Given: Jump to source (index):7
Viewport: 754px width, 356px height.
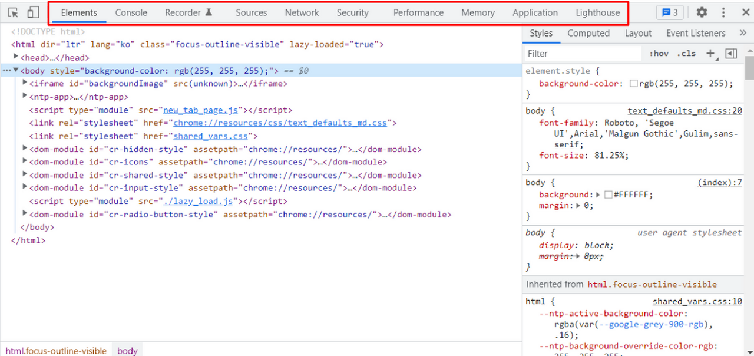Looking at the screenshot, I should tap(720, 182).
